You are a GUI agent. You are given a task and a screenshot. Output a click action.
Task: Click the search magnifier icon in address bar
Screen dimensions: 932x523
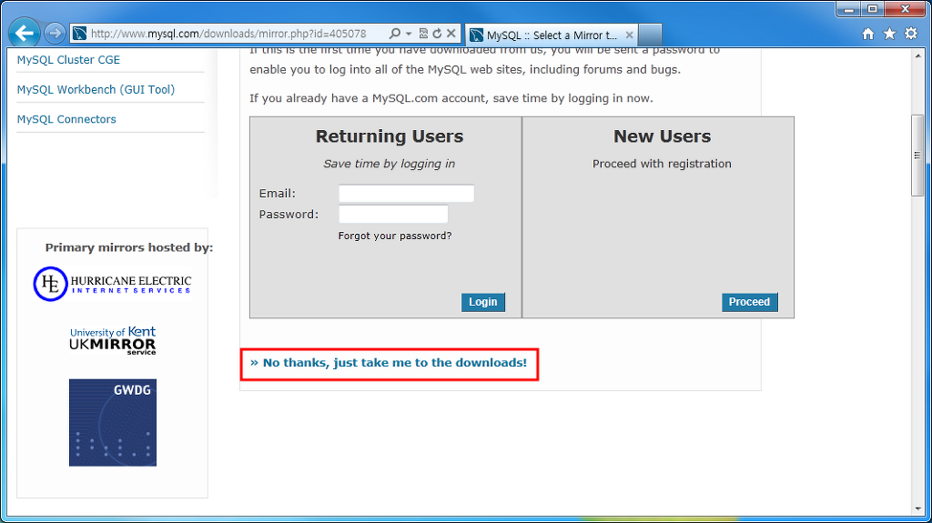pyautogui.click(x=394, y=34)
